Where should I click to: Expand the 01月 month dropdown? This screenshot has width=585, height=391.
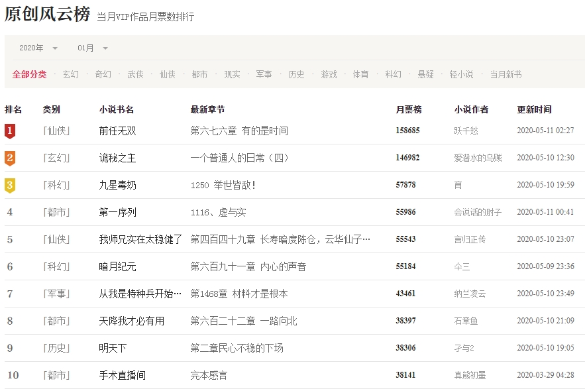[93, 48]
